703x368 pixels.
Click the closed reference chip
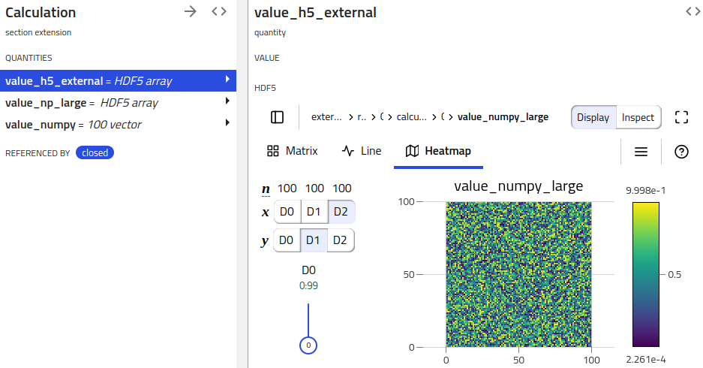point(95,153)
